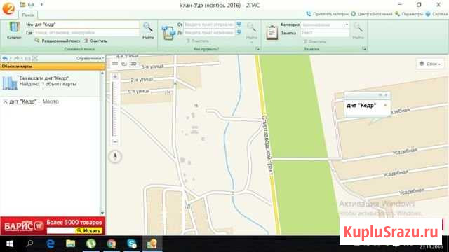Click the route directions icon
Screen dimensions: 449x252
[x=168, y=32]
